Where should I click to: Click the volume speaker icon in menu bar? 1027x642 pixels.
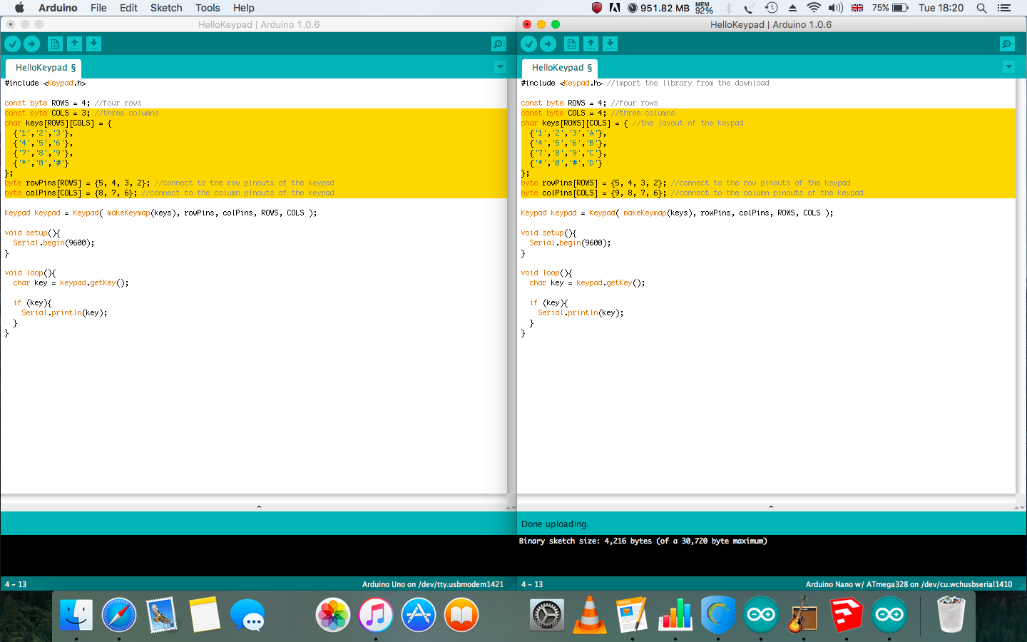tap(836, 8)
